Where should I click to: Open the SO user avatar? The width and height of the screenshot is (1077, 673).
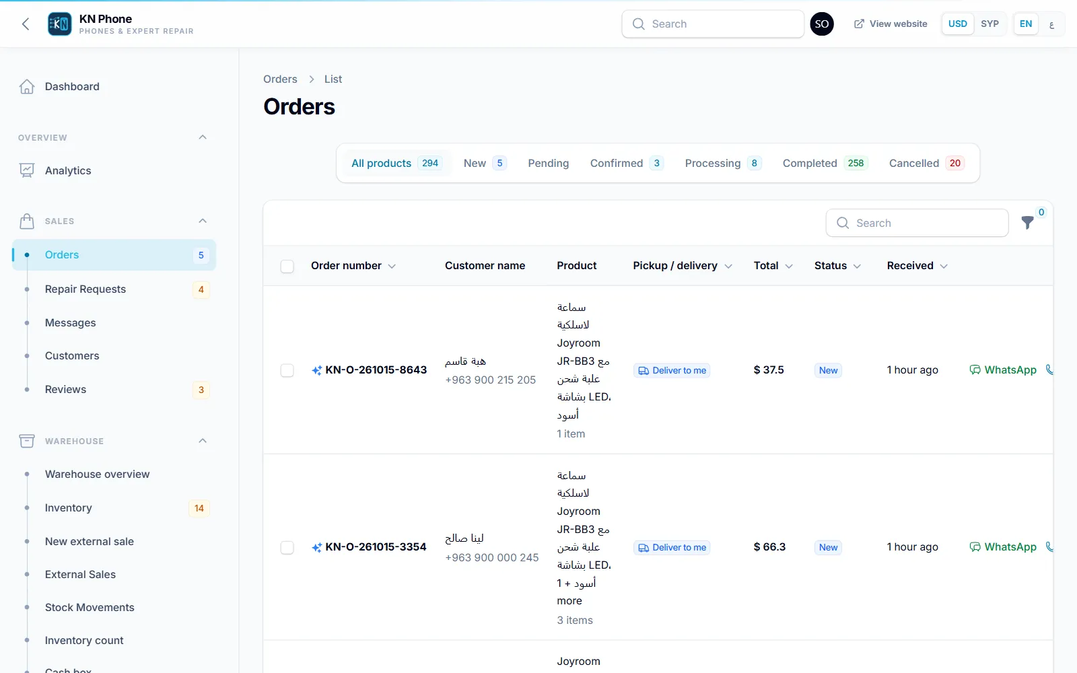(822, 24)
